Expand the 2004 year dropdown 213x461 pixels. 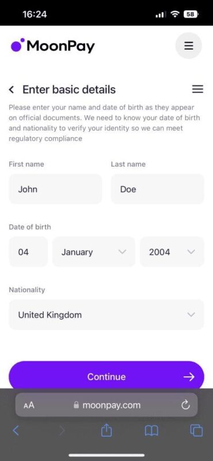coord(172,252)
